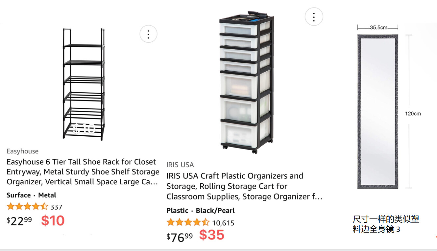Click the $22.99 shoe rack price
Image resolution: width=437 pixels, height=251 pixels.
19,221
